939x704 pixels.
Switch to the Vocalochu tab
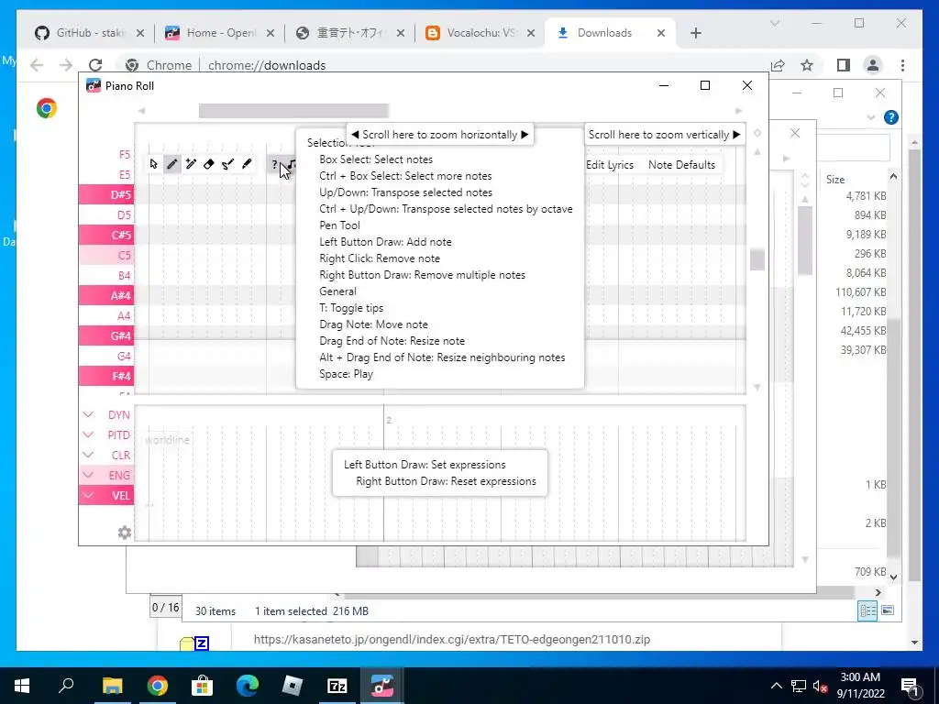pyautogui.click(x=481, y=33)
